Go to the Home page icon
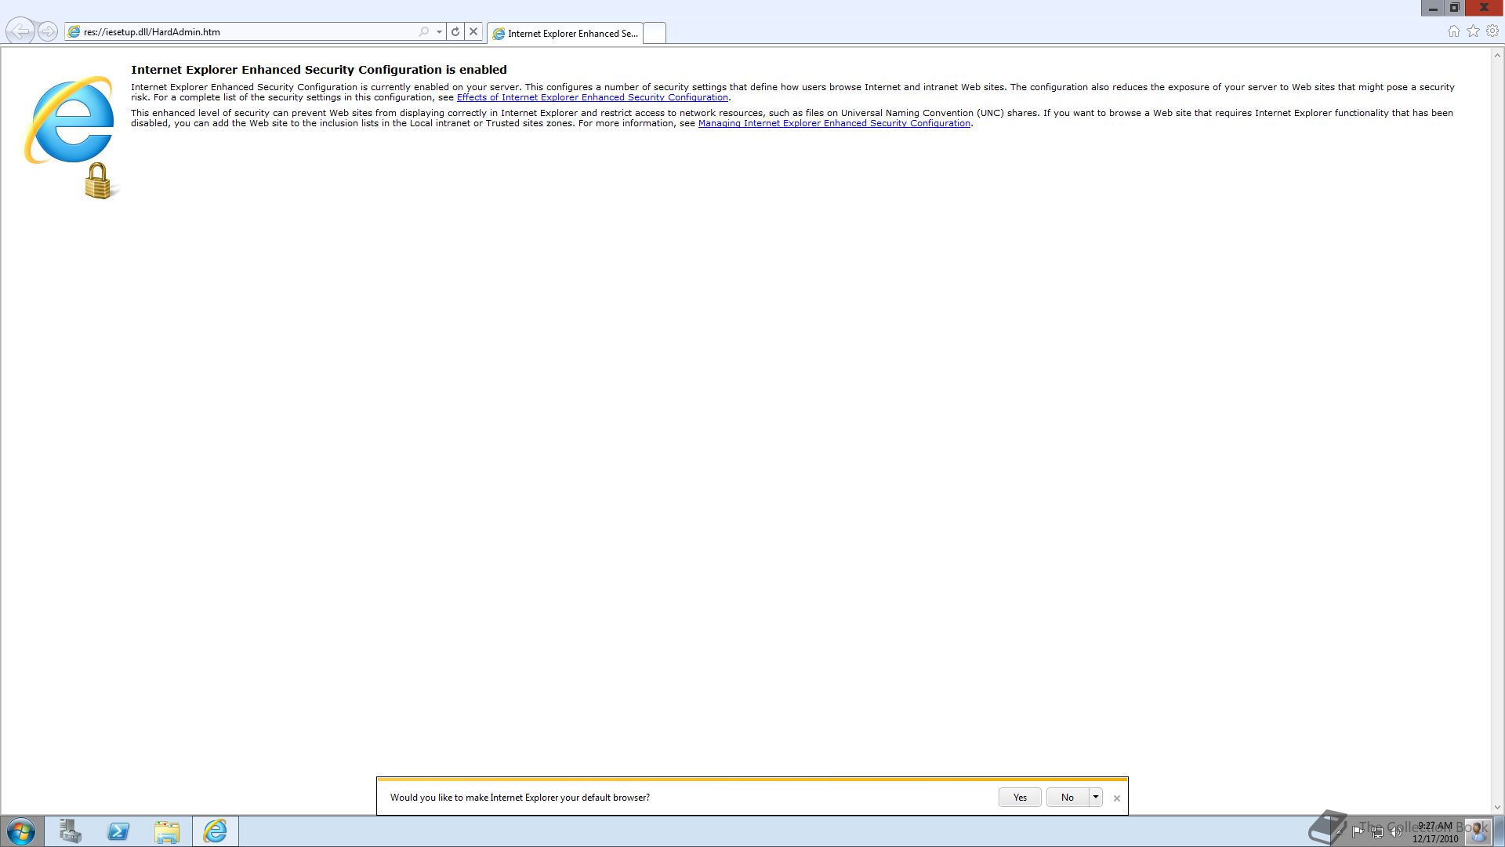Image resolution: width=1505 pixels, height=847 pixels. (x=1454, y=31)
